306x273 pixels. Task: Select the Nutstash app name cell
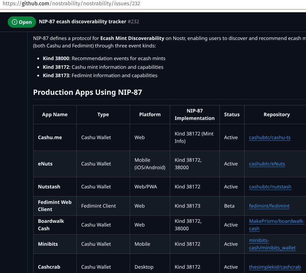[55, 187]
